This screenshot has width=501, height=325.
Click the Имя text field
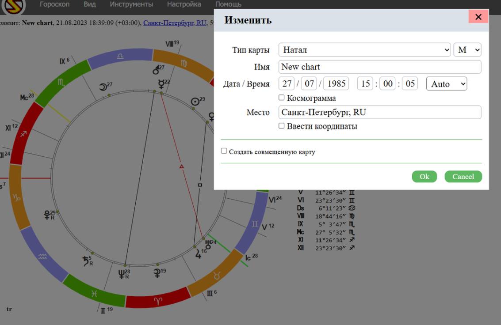(x=379, y=67)
